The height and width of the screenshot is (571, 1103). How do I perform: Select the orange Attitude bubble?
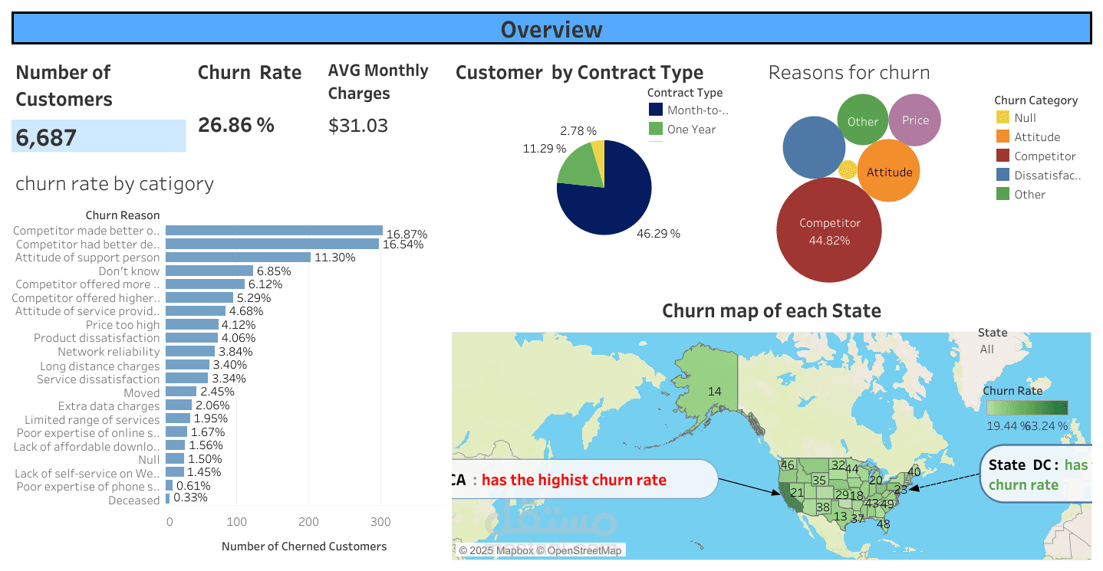[889, 171]
